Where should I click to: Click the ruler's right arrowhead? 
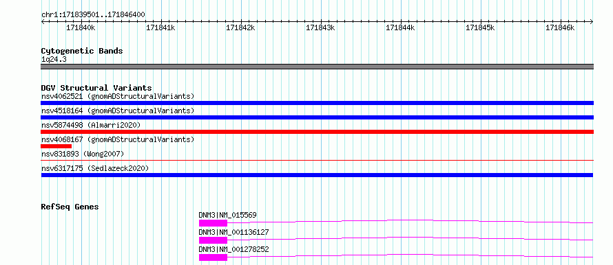592,22
